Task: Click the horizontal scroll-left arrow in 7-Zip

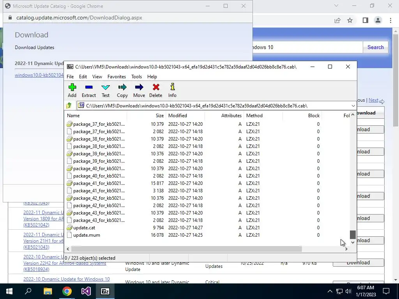Action: click(68, 249)
